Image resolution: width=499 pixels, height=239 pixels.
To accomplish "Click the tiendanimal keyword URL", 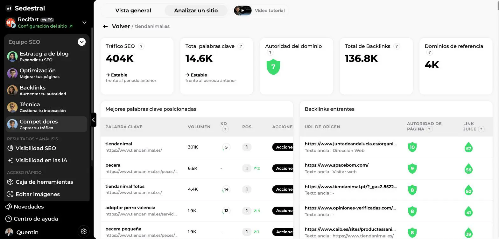I will tap(134, 150).
